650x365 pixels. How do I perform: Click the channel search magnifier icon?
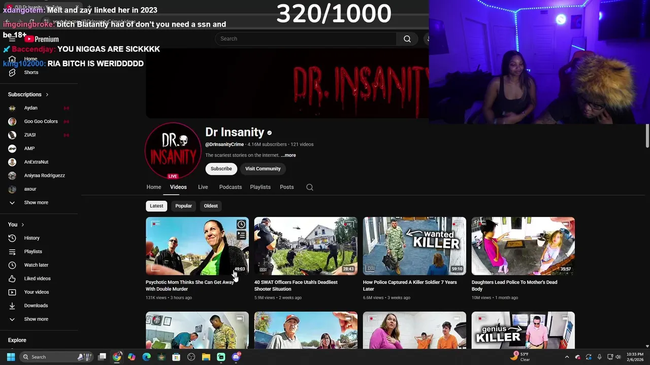point(310,187)
